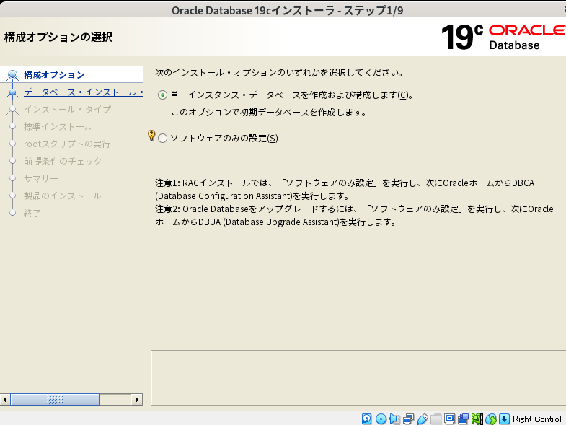Select 単一インスタンス・データベースを作成および構成します option
Image resolution: width=566 pixels, height=425 pixels.
click(162, 95)
